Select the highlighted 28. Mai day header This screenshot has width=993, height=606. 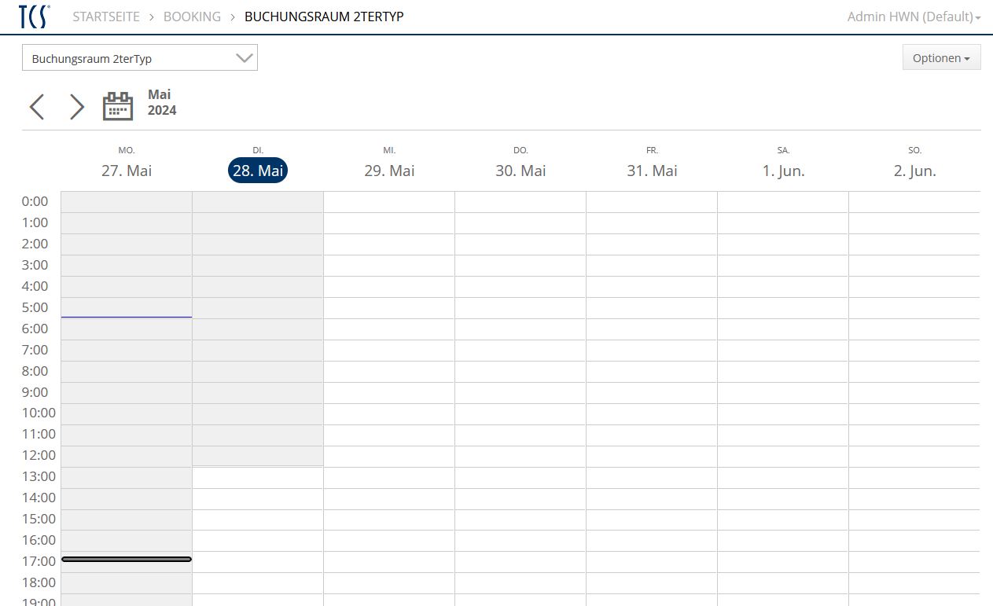pos(258,171)
